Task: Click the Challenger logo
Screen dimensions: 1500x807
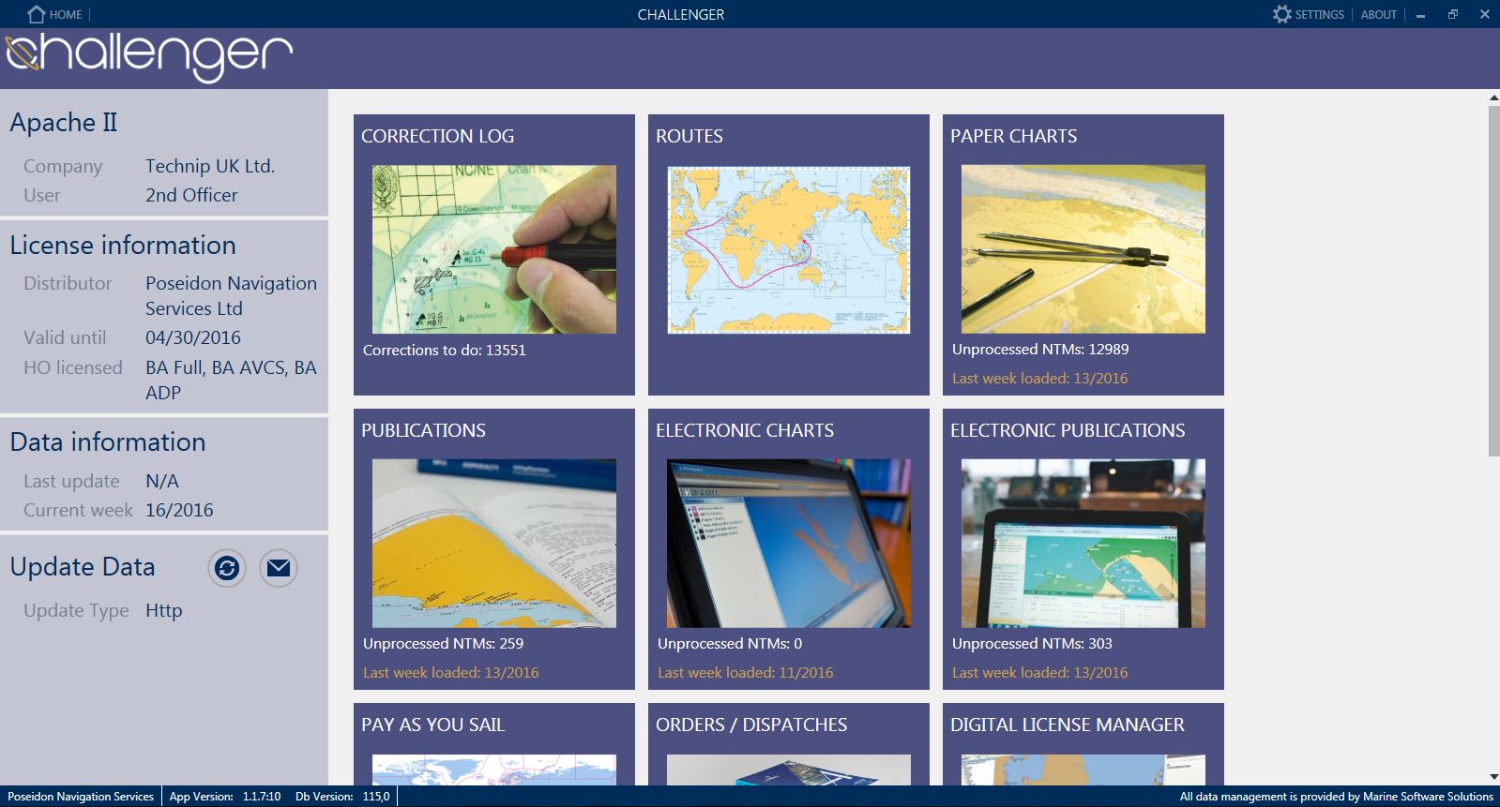Action: pos(149,57)
